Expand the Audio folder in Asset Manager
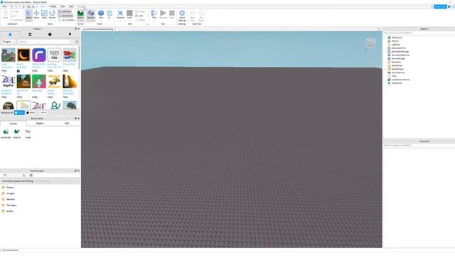455x256 pixels. click(x=8, y=211)
